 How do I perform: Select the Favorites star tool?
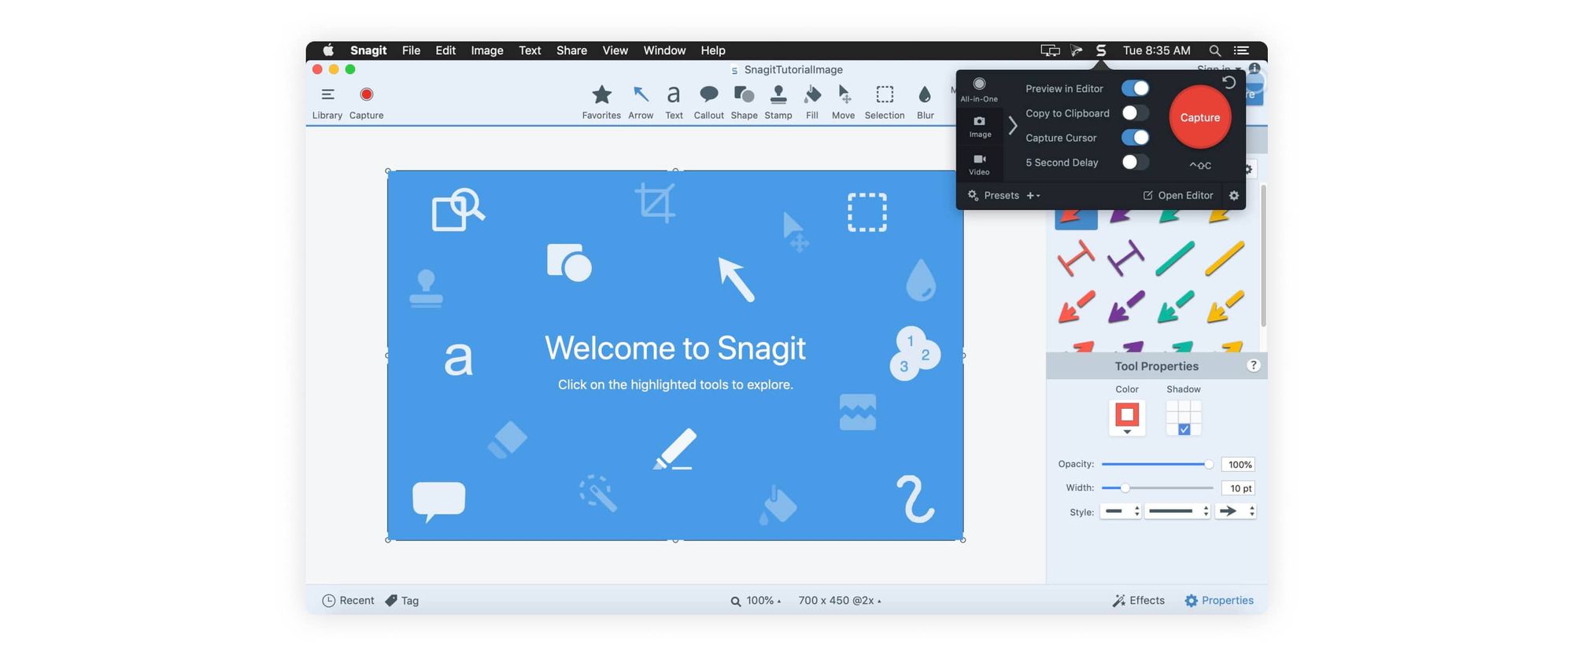tap(601, 103)
